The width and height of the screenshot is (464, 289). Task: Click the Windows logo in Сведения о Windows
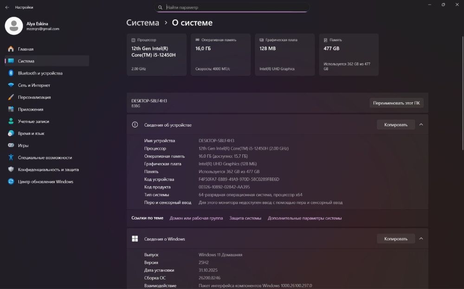135,239
